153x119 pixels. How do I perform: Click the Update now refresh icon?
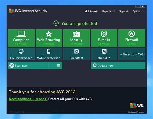click(95, 65)
